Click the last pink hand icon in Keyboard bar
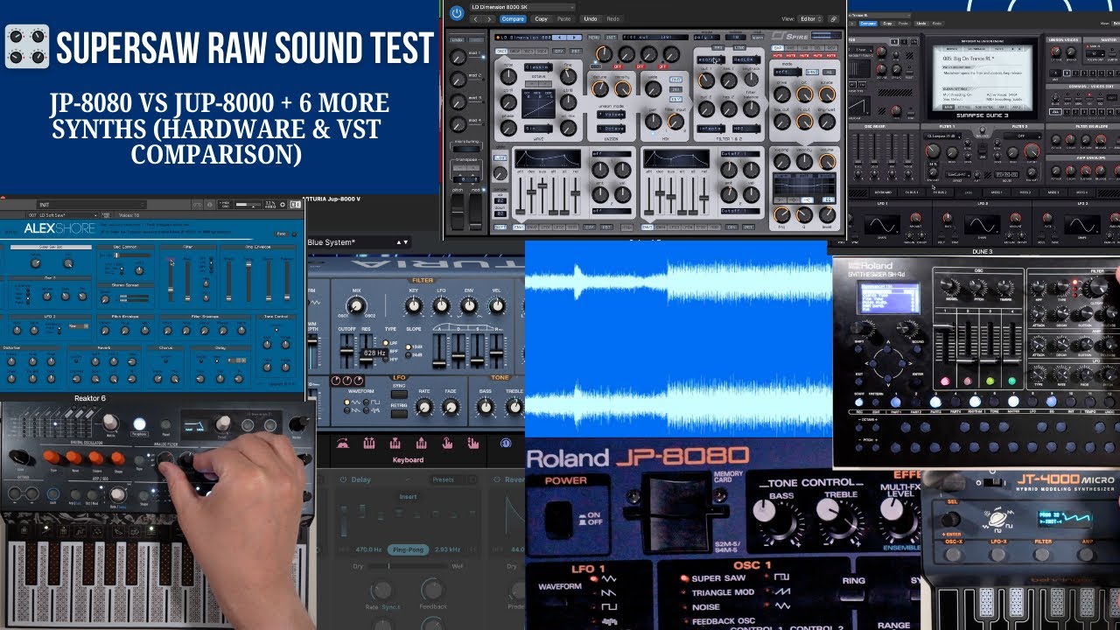The height and width of the screenshot is (630, 1120). pyautogui.click(x=473, y=443)
